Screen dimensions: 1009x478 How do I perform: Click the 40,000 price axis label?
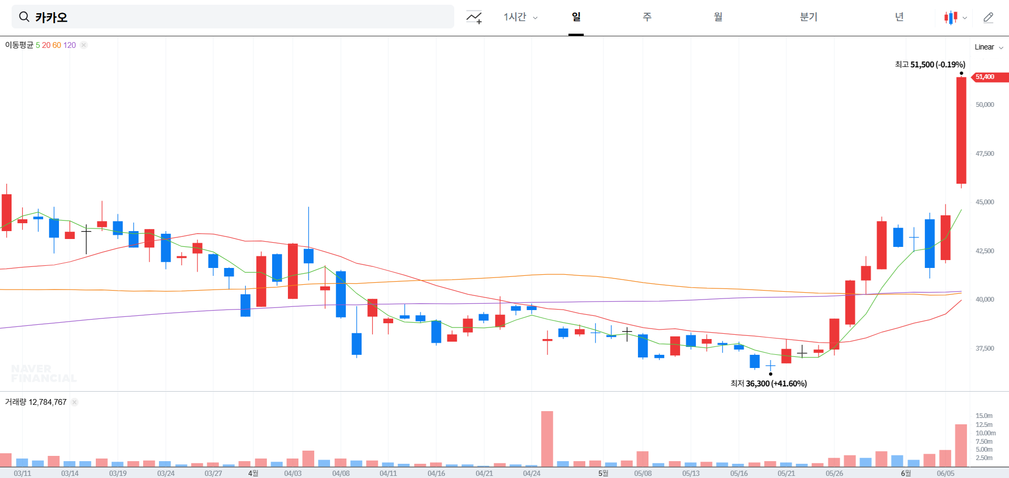pos(985,300)
